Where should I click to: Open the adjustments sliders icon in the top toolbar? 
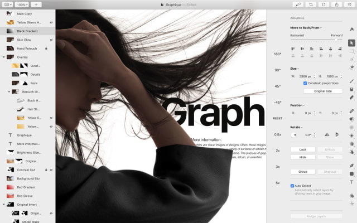pos(349,4)
